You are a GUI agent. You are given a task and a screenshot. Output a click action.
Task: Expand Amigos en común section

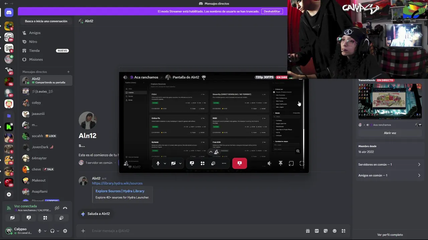click(x=390, y=175)
